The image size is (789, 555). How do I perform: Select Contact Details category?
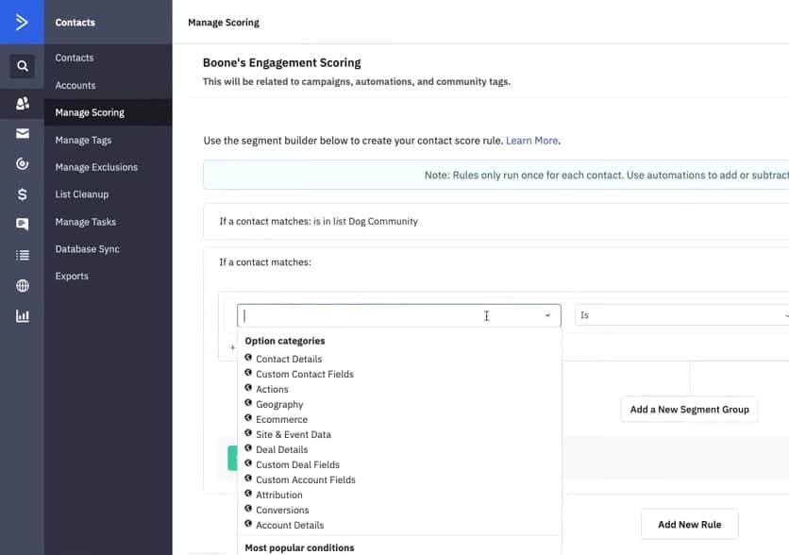click(x=289, y=359)
